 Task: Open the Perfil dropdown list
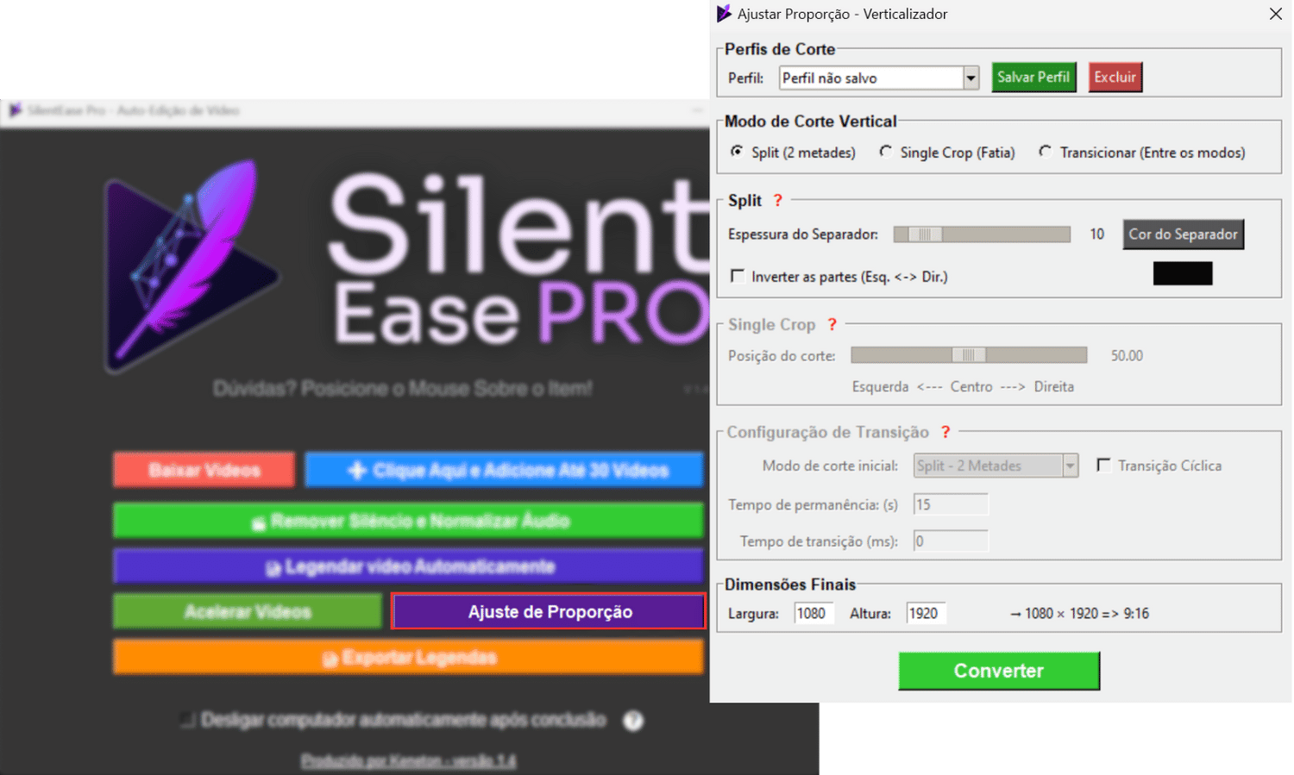coord(971,78)
